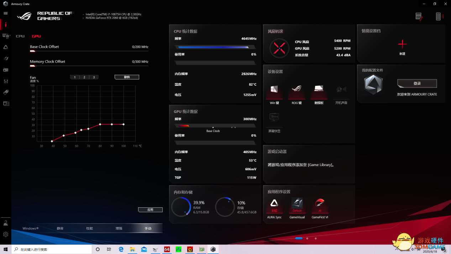Click the red plus to create a scenario profile
The image size is (451, 254).
pyautogui.click(x=402, y=44)
